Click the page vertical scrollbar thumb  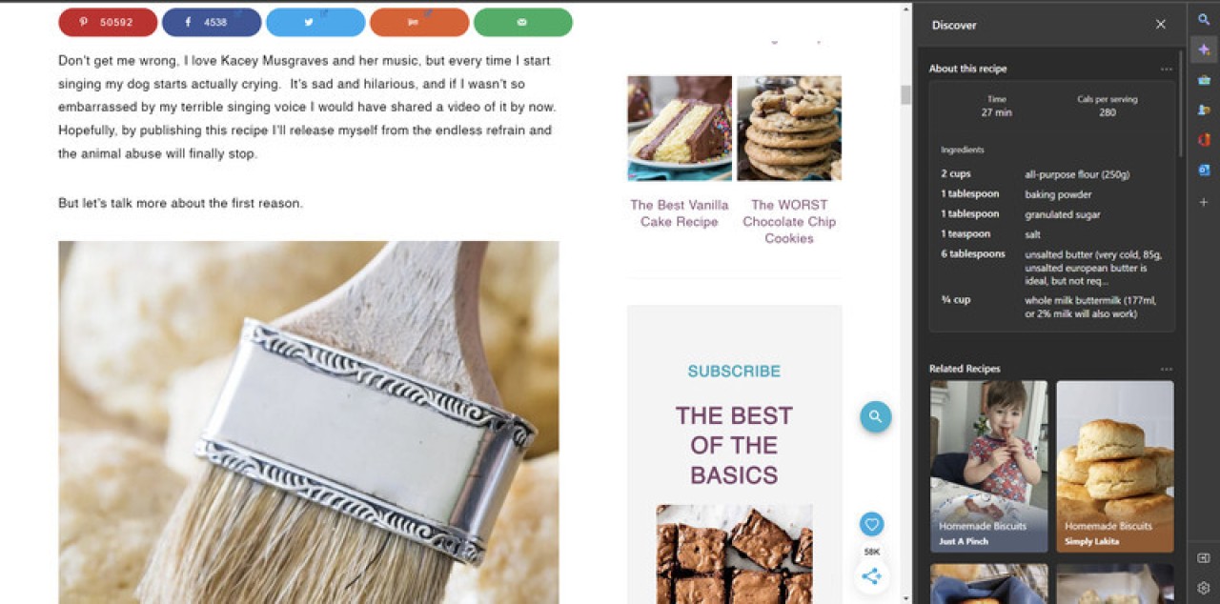click(905, 95)
